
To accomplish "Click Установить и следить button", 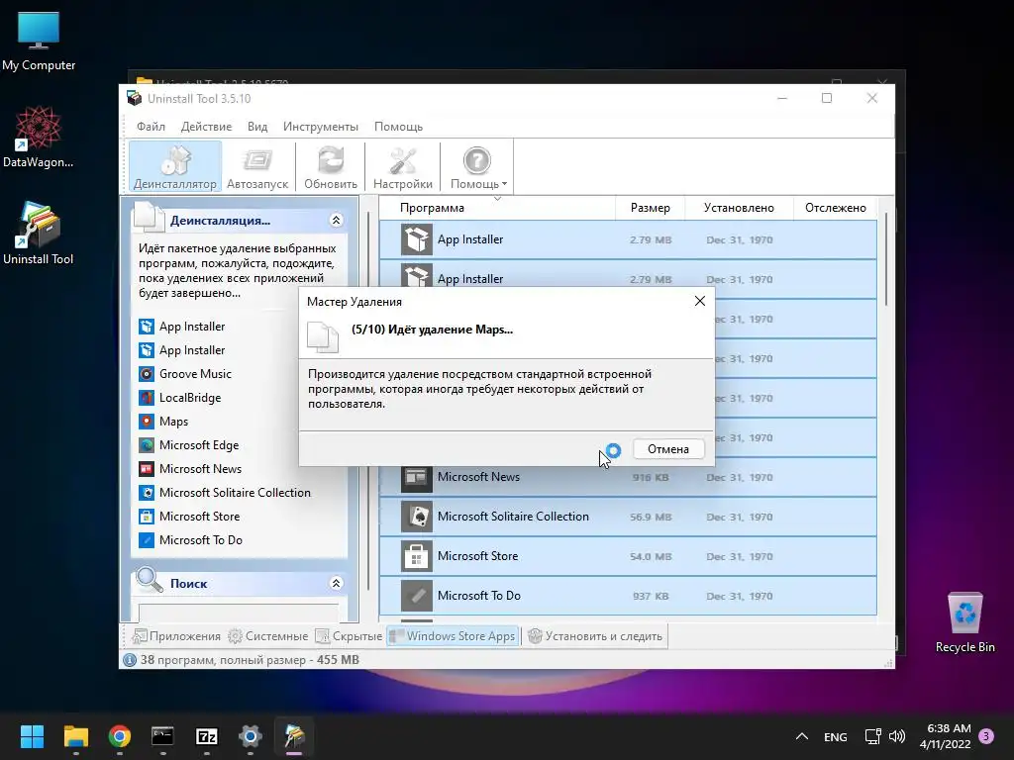I will pyautogui.click(x=595, y=636).
